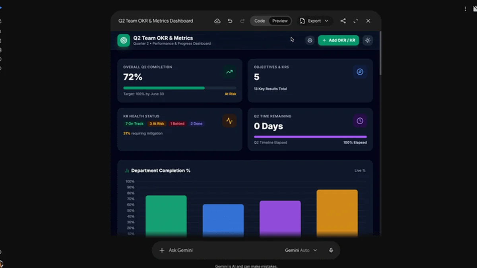477x268 pixels.
Task: Share the dashboard via share icon
Action: coord(343,21)
